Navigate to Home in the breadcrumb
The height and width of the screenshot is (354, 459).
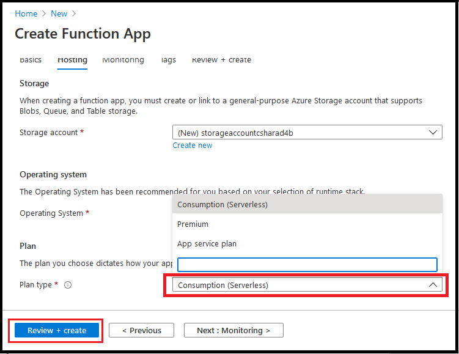26,13
